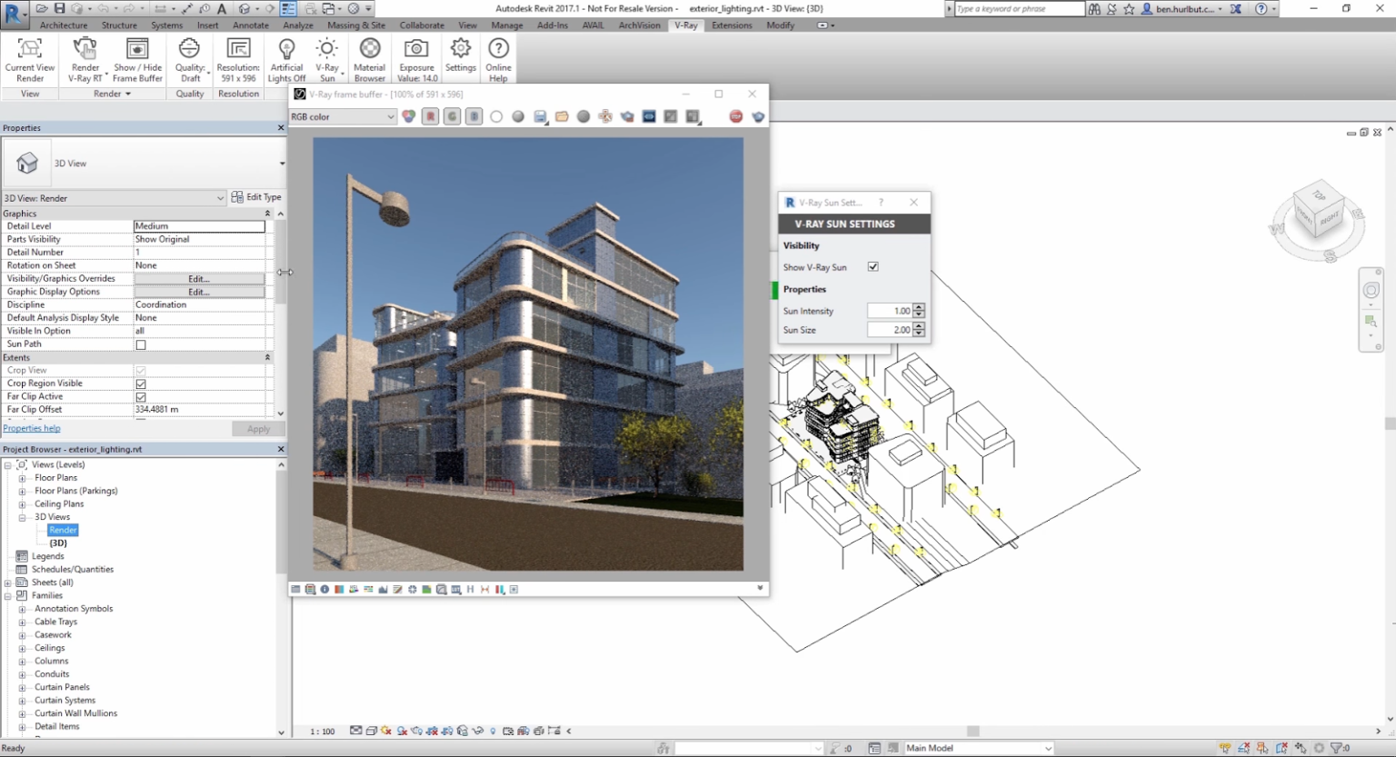Click the Exposure Value camera icon
The height and width of the screenshot is (757, 1396).
[x=416, y=48]
